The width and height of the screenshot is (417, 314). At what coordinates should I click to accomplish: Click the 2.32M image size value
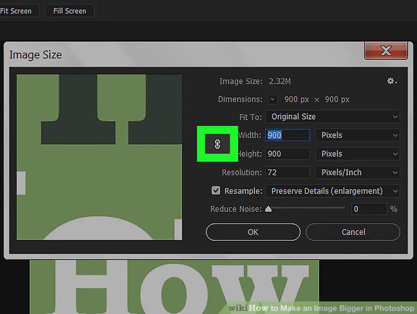pyautogui.click(x=280, y=81)
